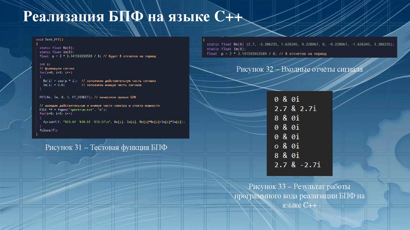Click the caption "Рисунок 31 – Тестовая функция БПФ"
410x230 pixels.
[x=106, y=147]
